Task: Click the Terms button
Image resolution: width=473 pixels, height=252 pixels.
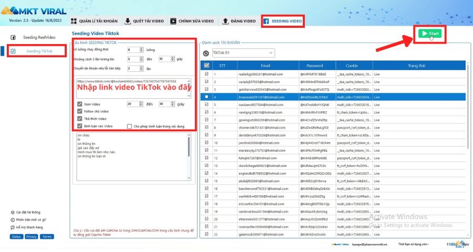Action: (x=47, y=237)
